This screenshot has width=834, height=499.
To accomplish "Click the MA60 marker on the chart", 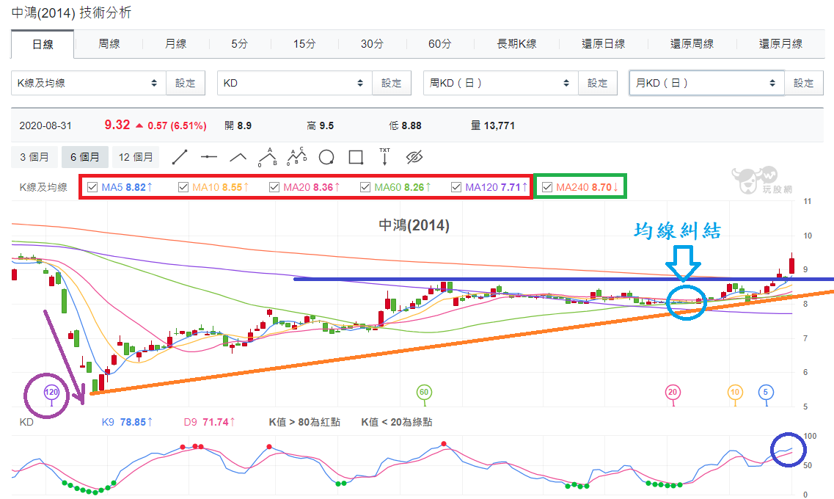I will pyautogui.click(x=424, y=393).
